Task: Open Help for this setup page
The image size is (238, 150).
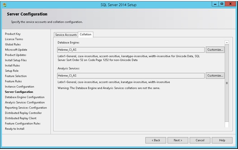Action: 222,140
